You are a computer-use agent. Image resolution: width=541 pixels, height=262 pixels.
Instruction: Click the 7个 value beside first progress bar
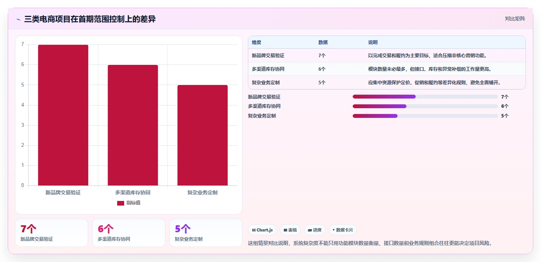click(x=505, y=97)
